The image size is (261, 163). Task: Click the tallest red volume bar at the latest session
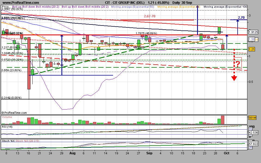[223, 120]
